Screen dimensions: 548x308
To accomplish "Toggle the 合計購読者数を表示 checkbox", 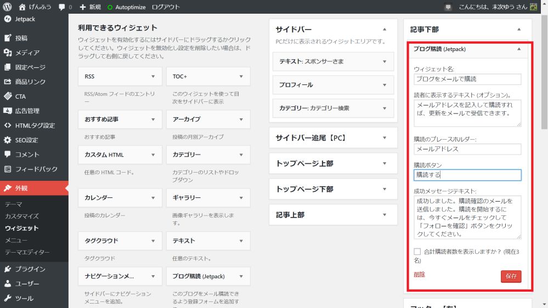I will coord(417,252).
